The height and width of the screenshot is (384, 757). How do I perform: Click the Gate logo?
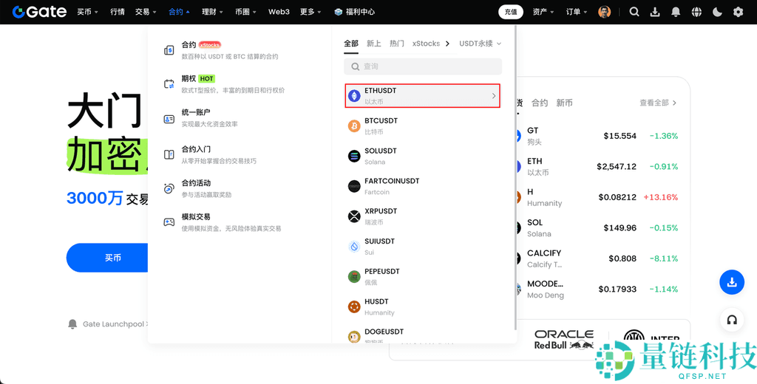(40, 12)
